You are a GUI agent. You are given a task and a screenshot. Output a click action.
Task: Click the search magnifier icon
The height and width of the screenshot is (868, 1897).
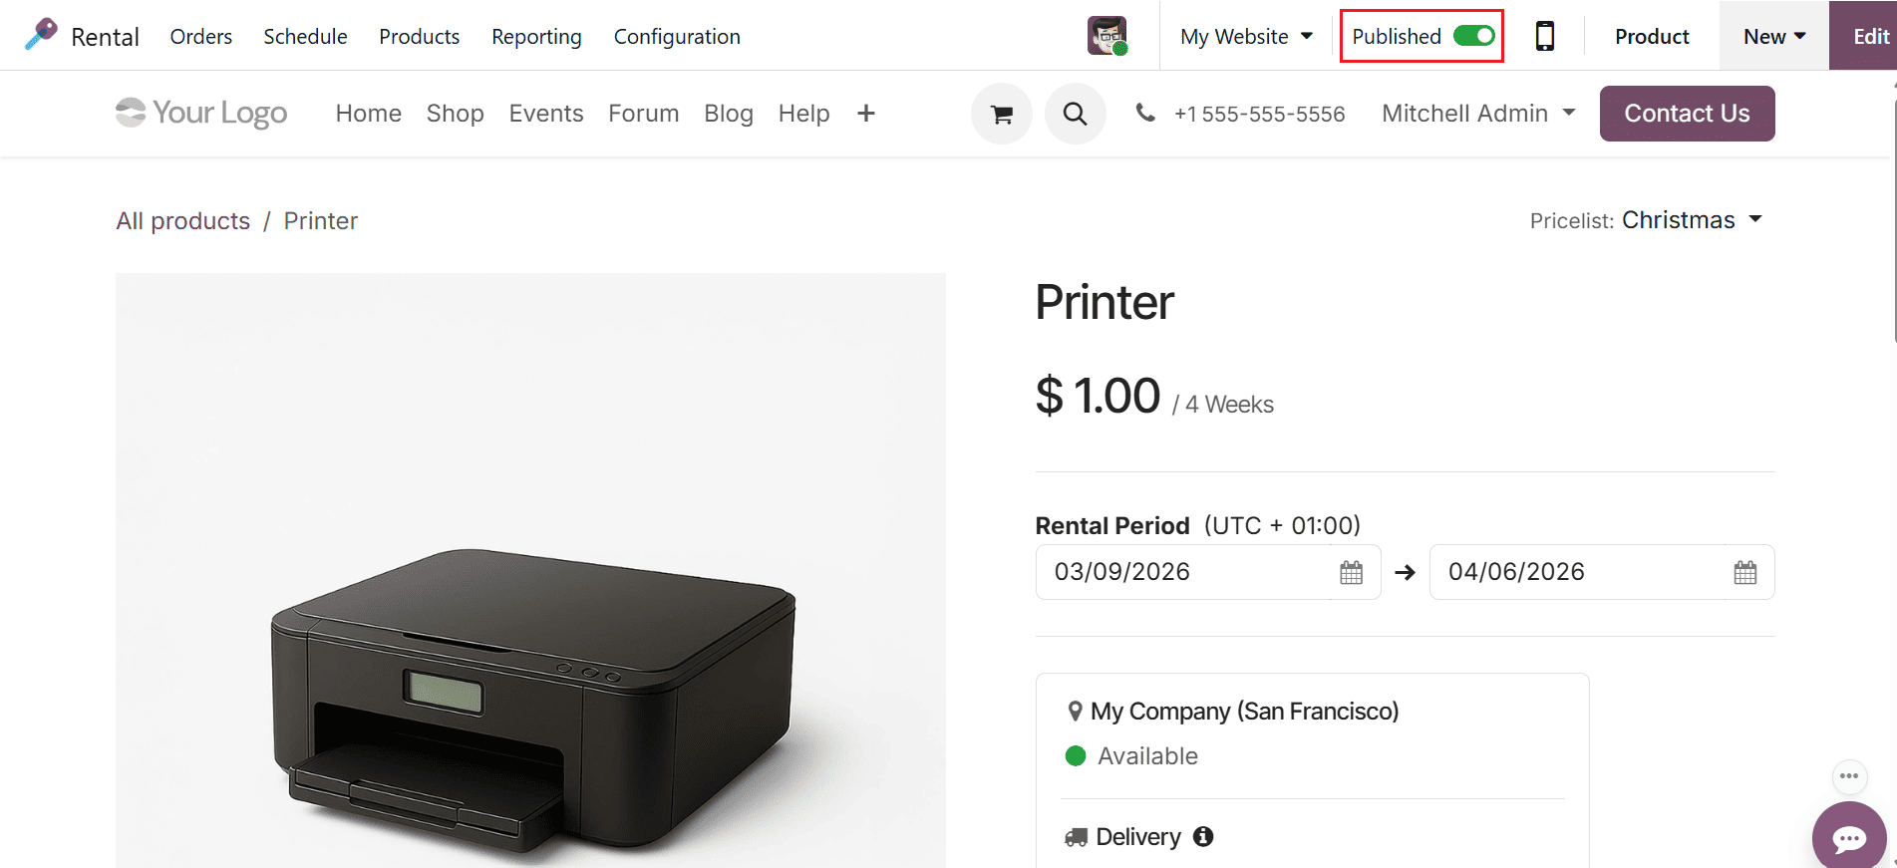(x=1075, y=115)
